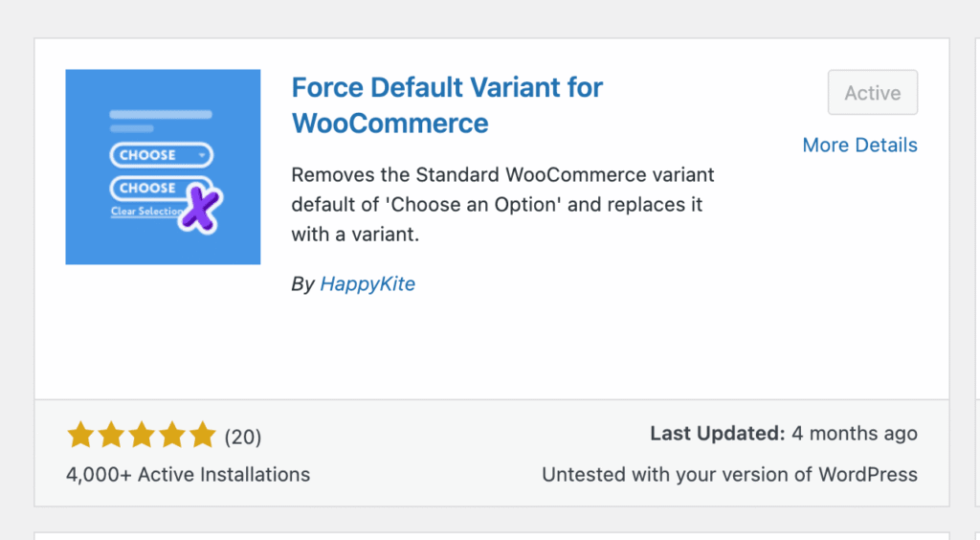The image size is (980, 540).
Task: Open the More Details link
Action: 859,145
